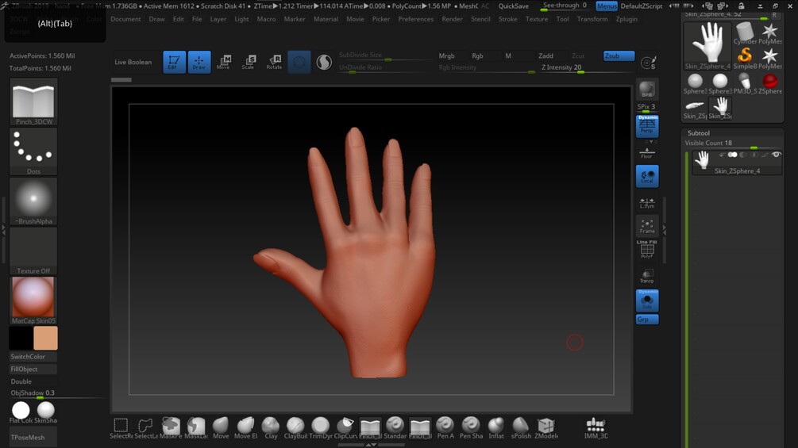Click FillObject button
Image resolution: width=798 pixels, height=448 pixels.
[x=33, y=370]
